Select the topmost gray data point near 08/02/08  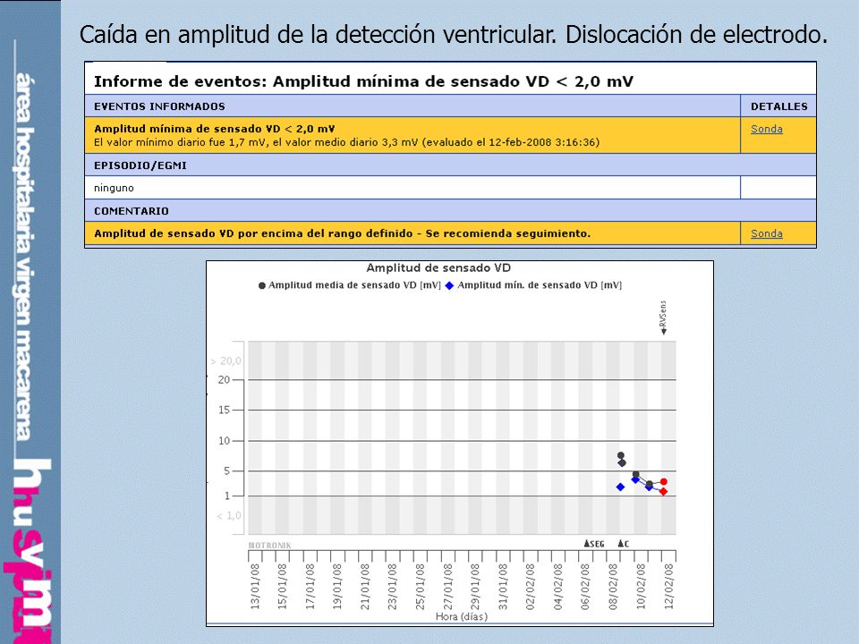point(620,455)
